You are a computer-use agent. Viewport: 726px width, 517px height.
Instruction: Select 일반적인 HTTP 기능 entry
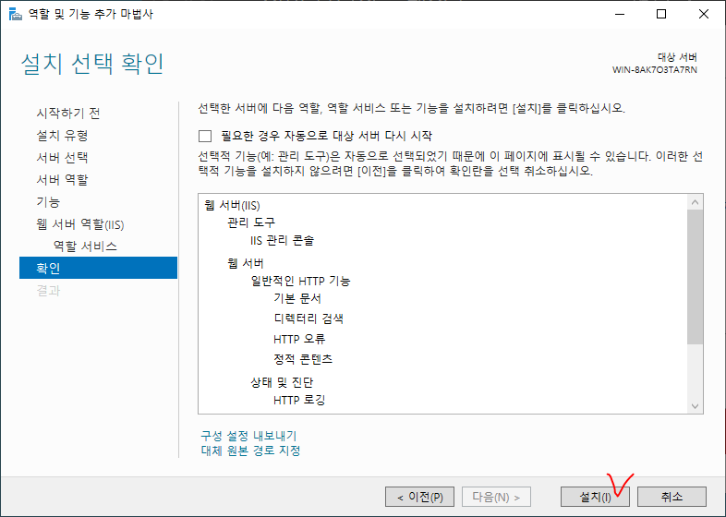point(300,281)
